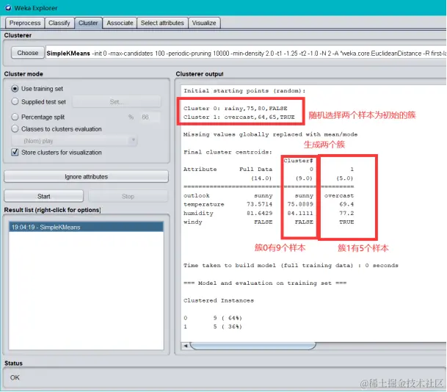The height and width of the screenshot is (392, 447).
Task: Click the 'windy' attribute row label
Action: [x=193, y=222]
